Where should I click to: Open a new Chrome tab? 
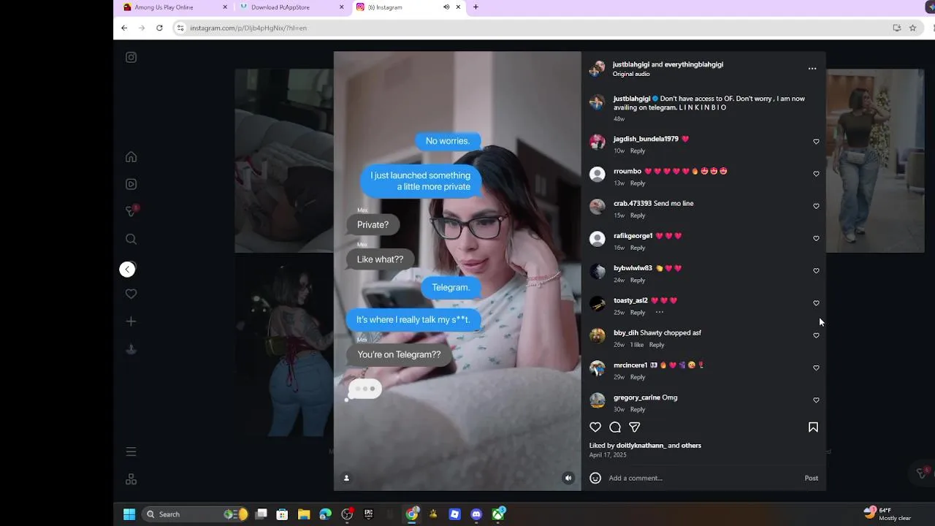point(476,7)
